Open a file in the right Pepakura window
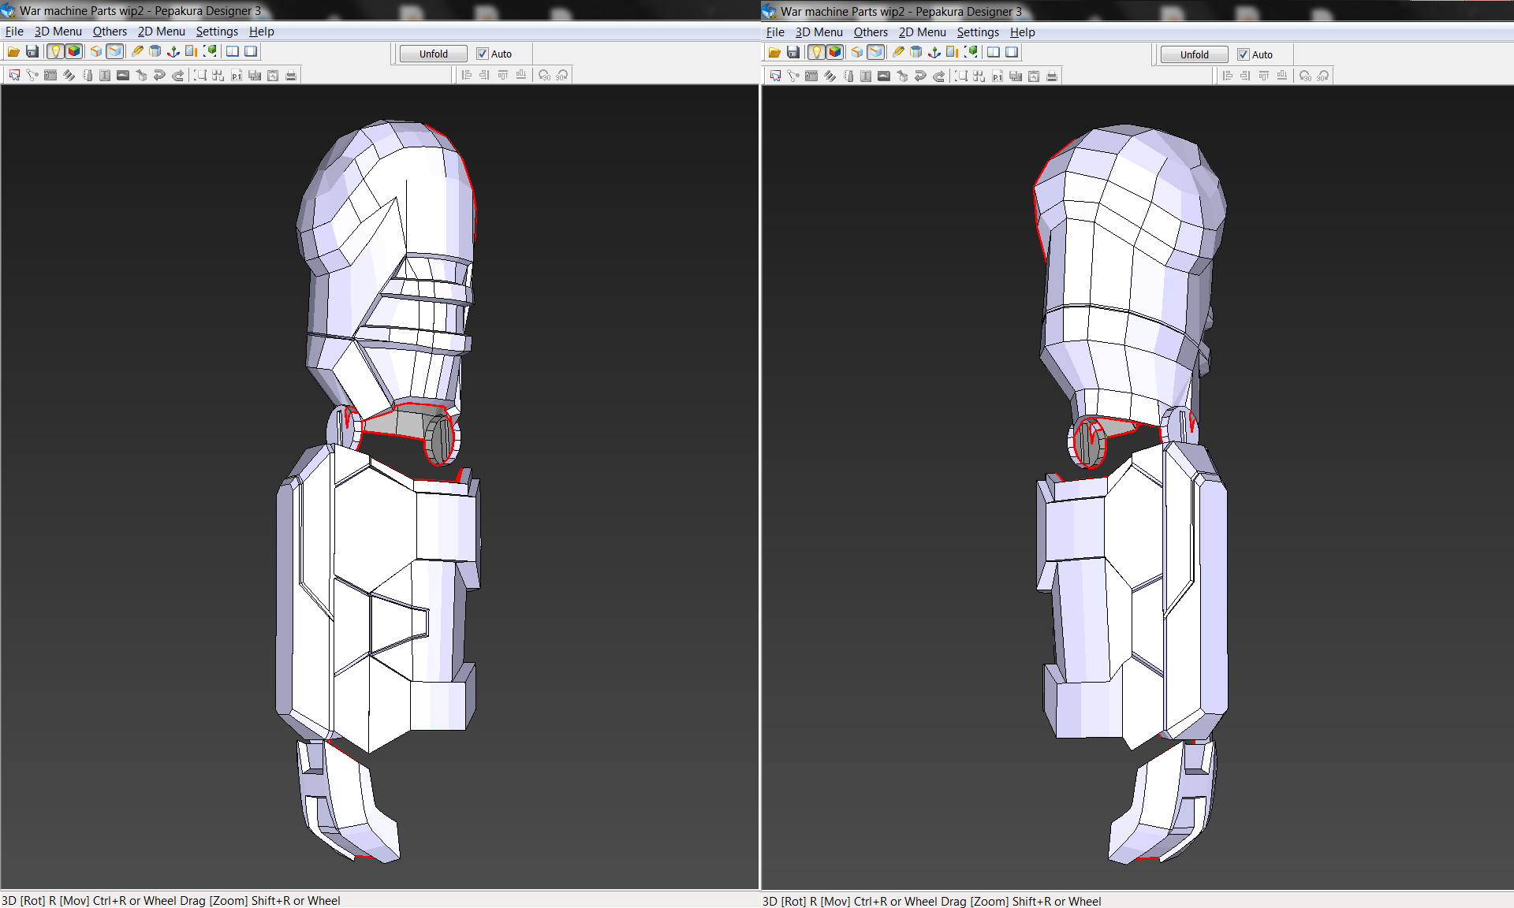Image resolution: width=1514 pixels, height=908 pixels. coord(774,52)
